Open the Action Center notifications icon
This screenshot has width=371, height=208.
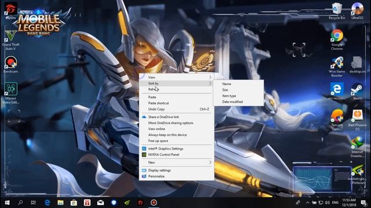tap(363, 203)
